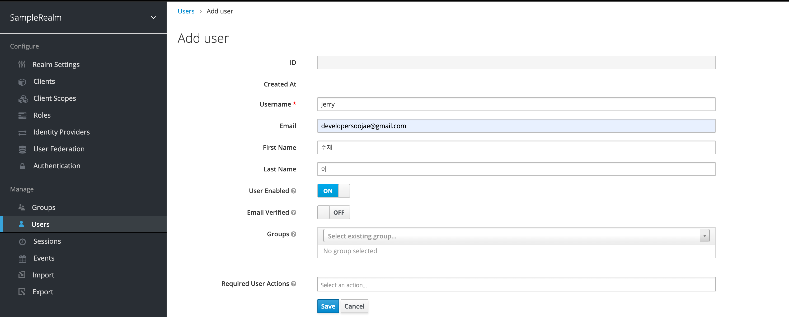Click the Identity Providers arrows icon
This screenshot has width=789, height=317.
tap(22, 132)
